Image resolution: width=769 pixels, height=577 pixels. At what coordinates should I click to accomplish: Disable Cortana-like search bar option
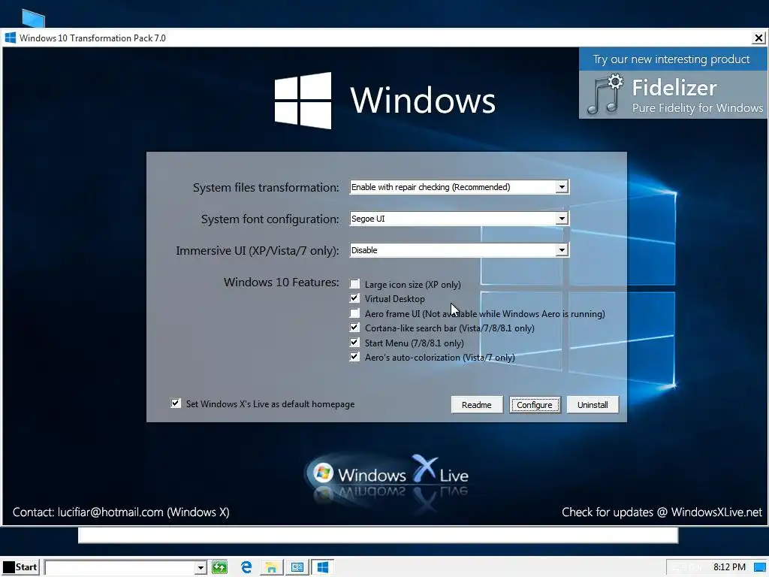tap(354, 328)
